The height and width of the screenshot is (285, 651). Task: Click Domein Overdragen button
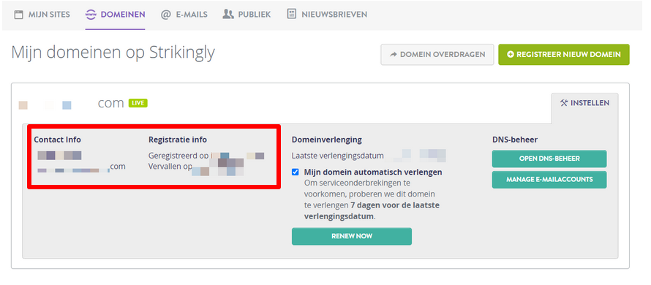point(437,55)
